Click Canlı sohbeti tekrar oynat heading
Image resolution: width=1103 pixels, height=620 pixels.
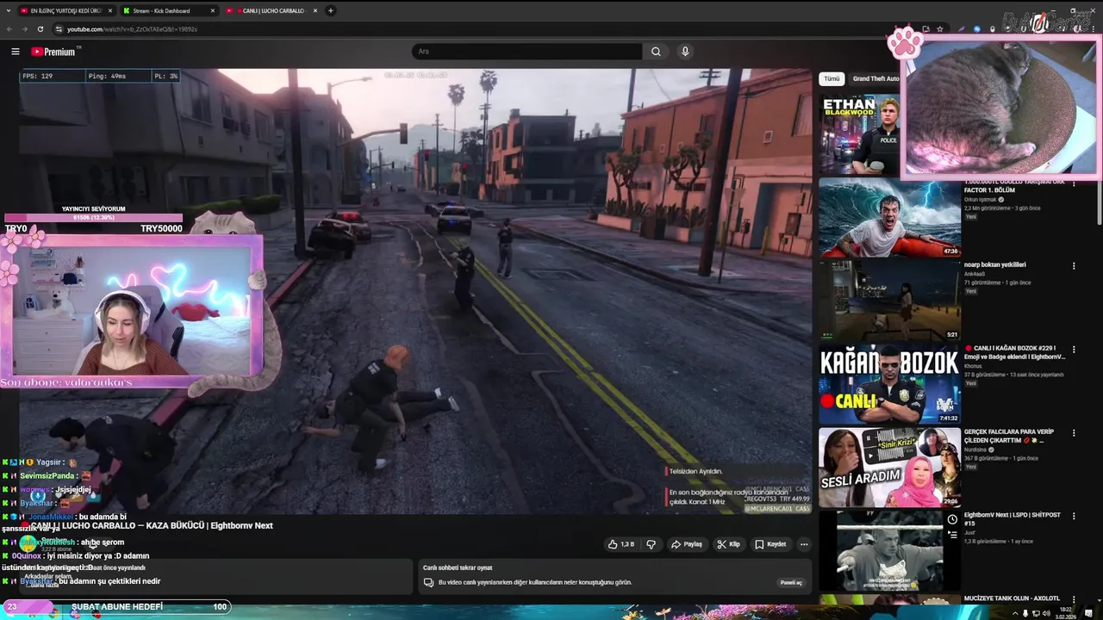click(458, 568)
